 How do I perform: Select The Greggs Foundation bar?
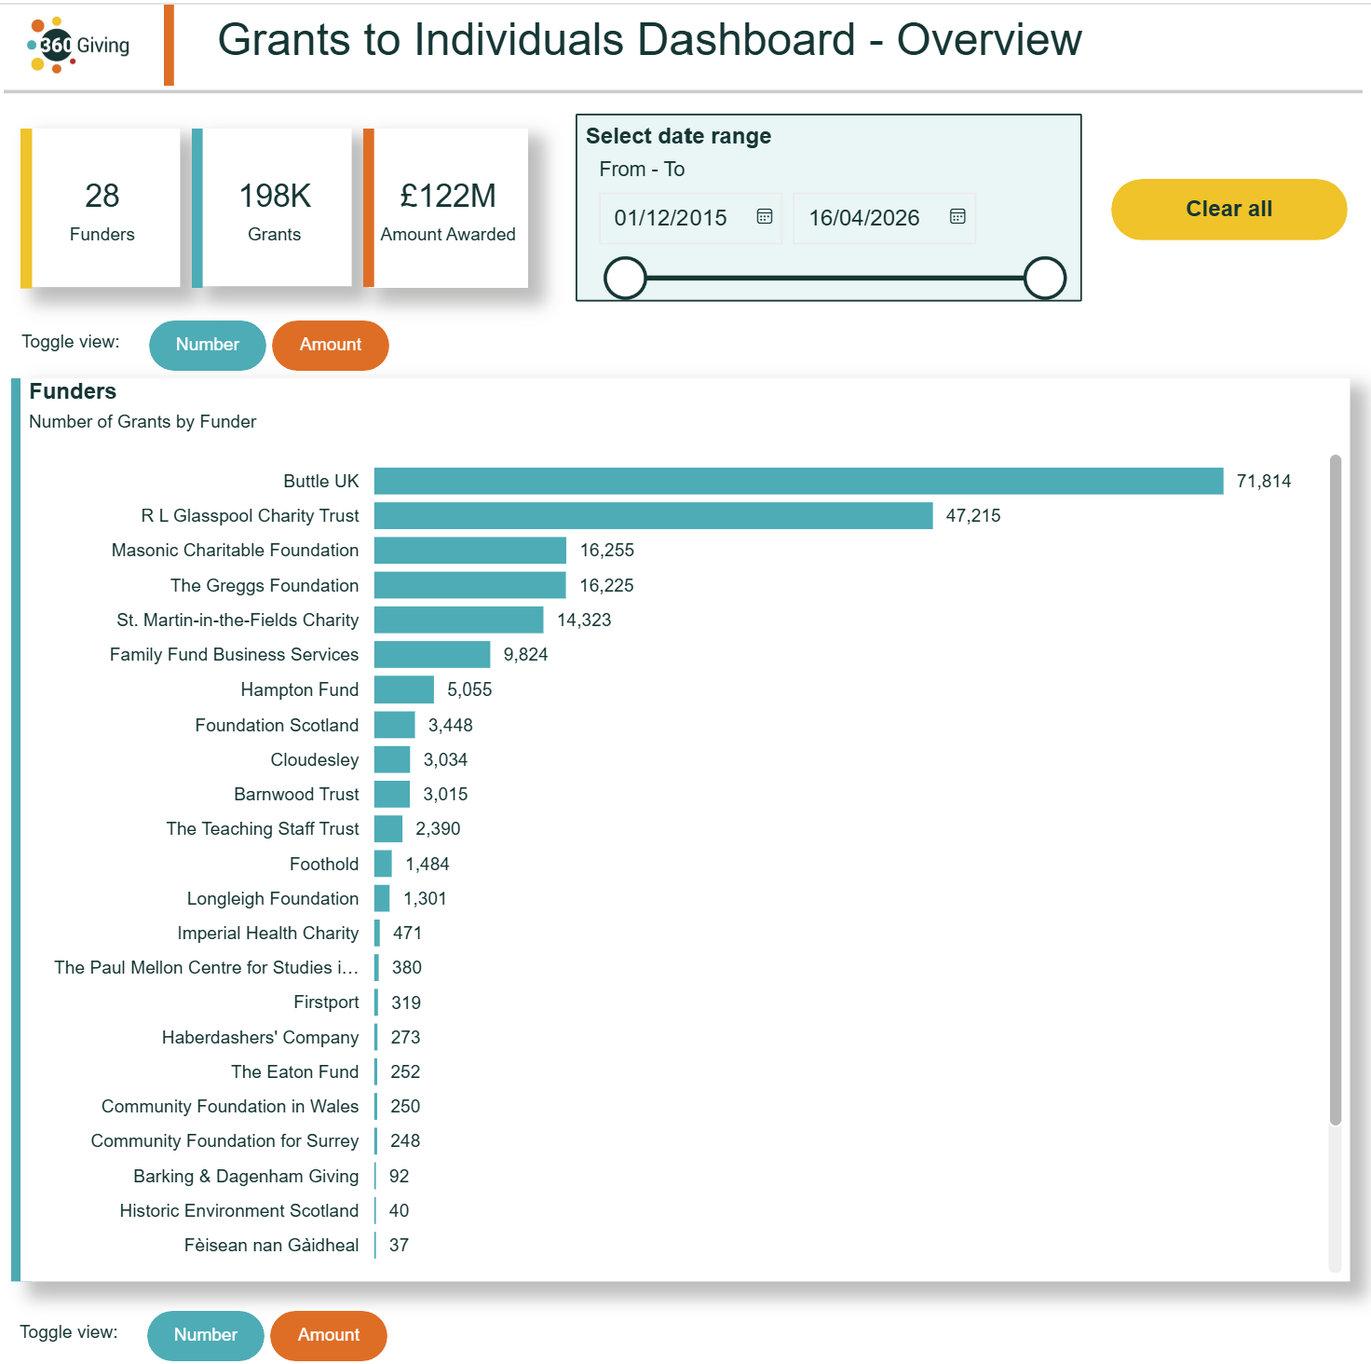[470, 585]
